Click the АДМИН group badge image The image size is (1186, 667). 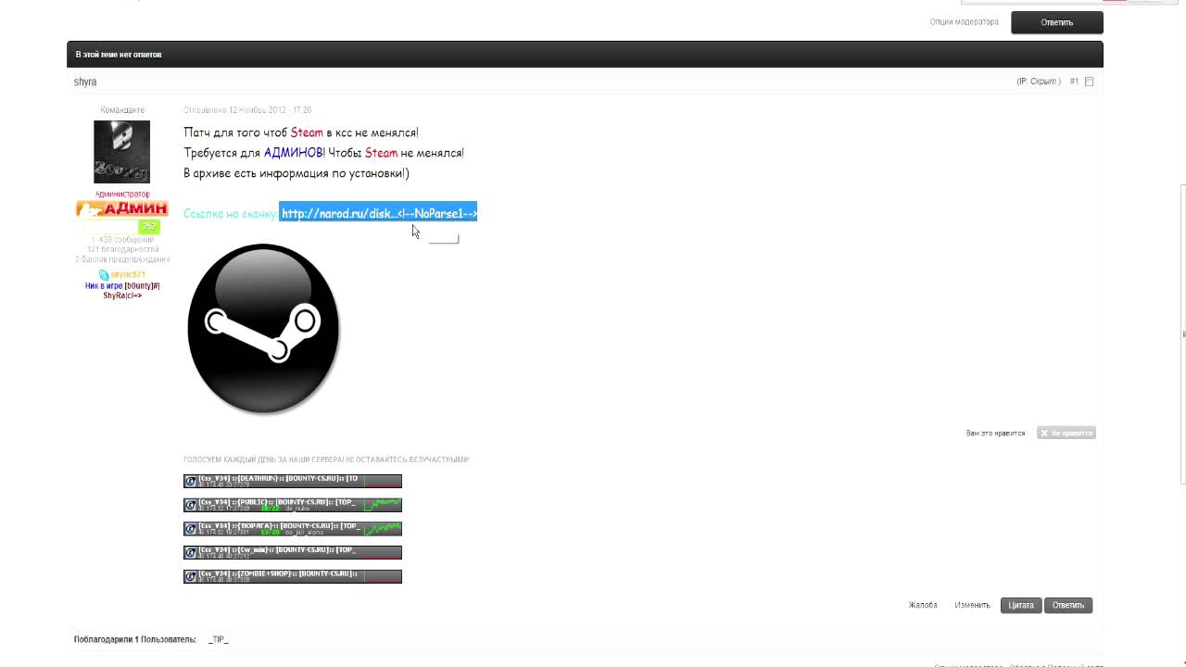[x=121, y=208]
